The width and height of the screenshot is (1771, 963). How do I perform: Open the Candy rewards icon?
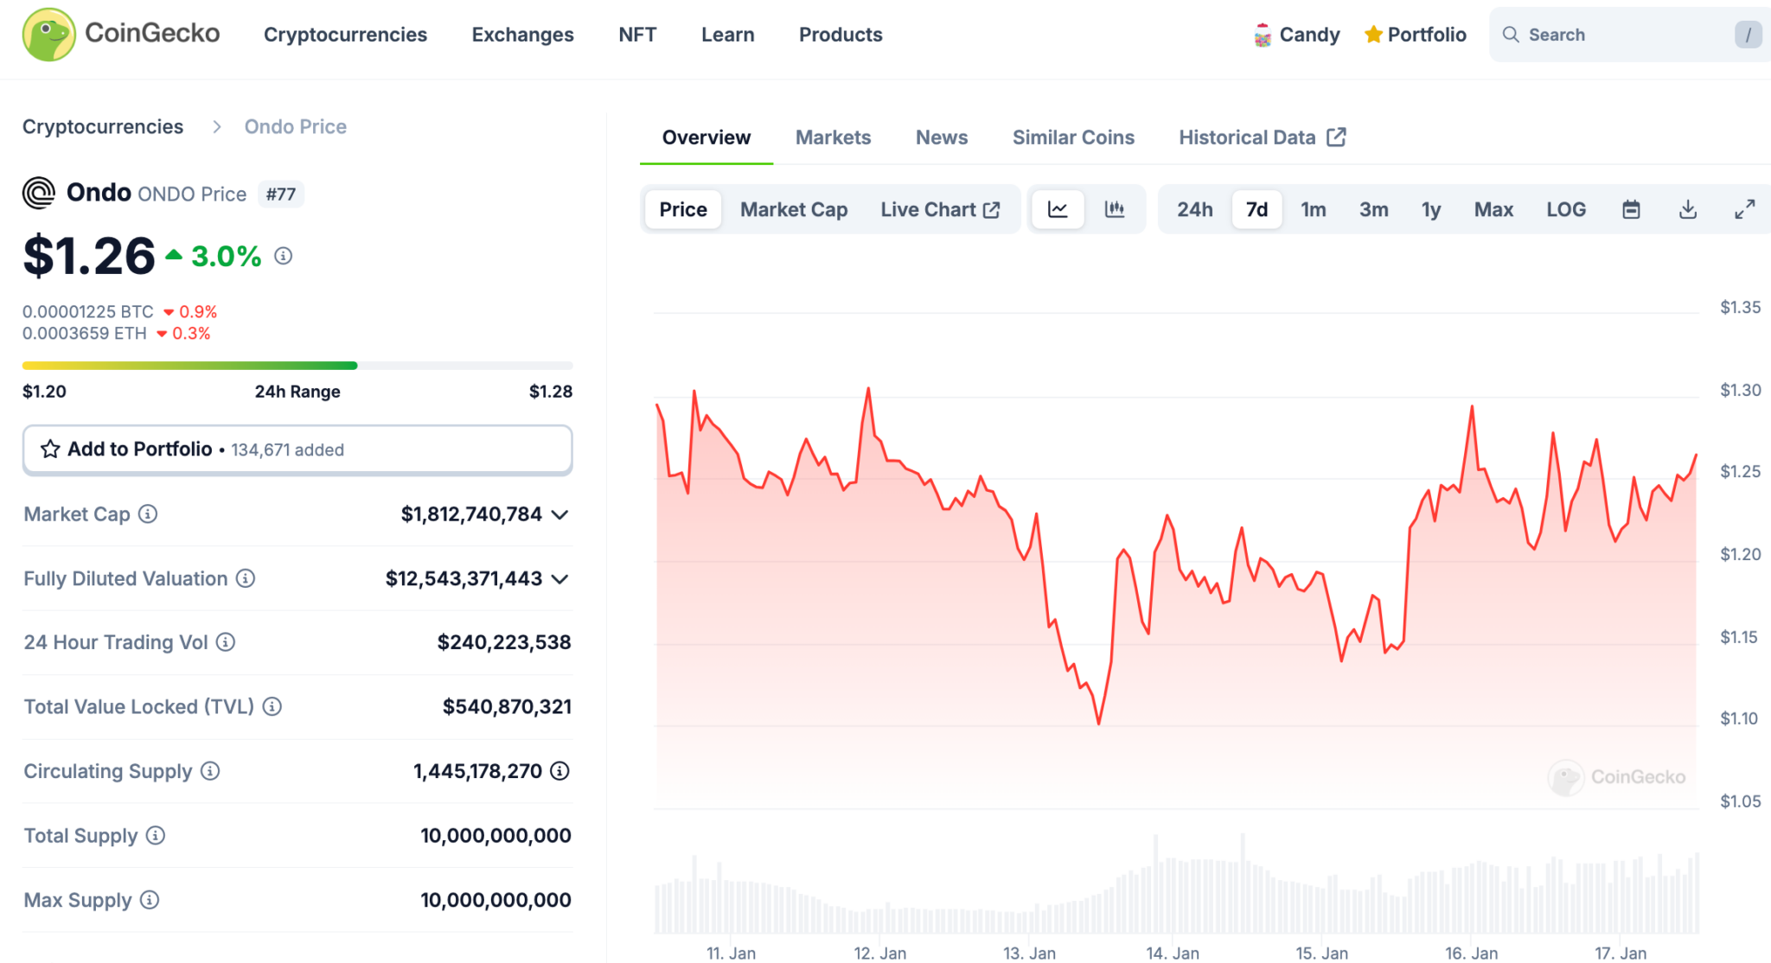tap(1263, 35)
